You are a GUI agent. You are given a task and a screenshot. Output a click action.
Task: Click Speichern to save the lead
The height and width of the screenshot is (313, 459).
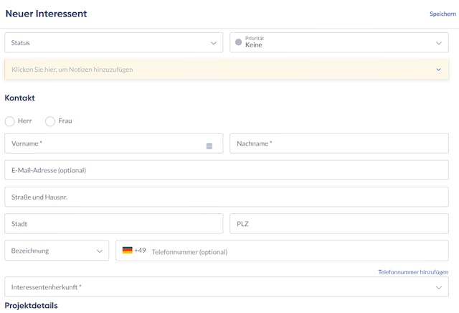click(442, 14)
